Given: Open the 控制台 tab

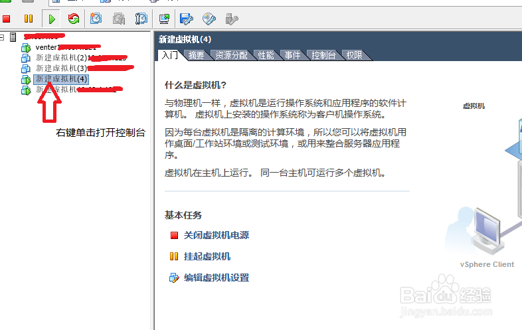Looking at the screenshot, I should [x=323, y=55].
